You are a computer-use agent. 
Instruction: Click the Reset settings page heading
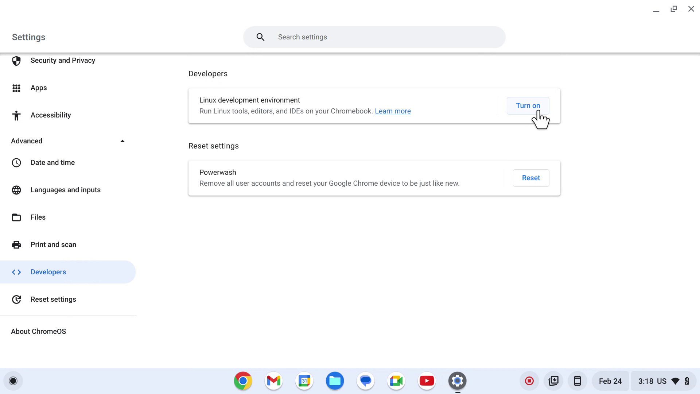click(x=214, y=146)
